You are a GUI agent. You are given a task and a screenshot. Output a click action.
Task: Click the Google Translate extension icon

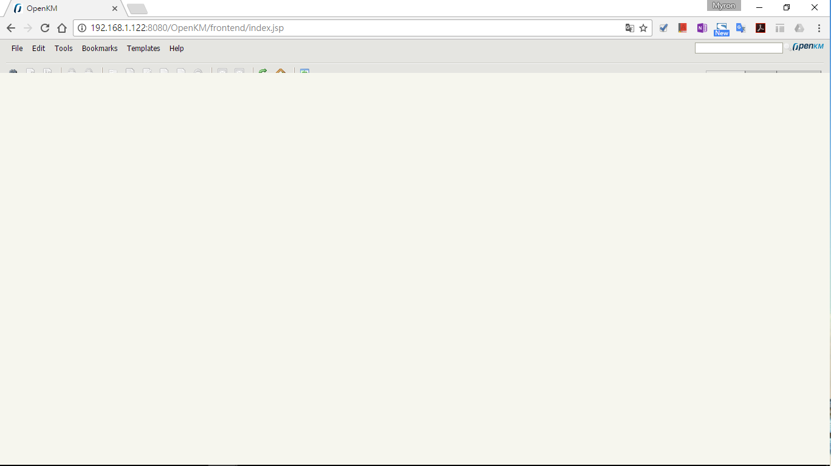point(740,28)
